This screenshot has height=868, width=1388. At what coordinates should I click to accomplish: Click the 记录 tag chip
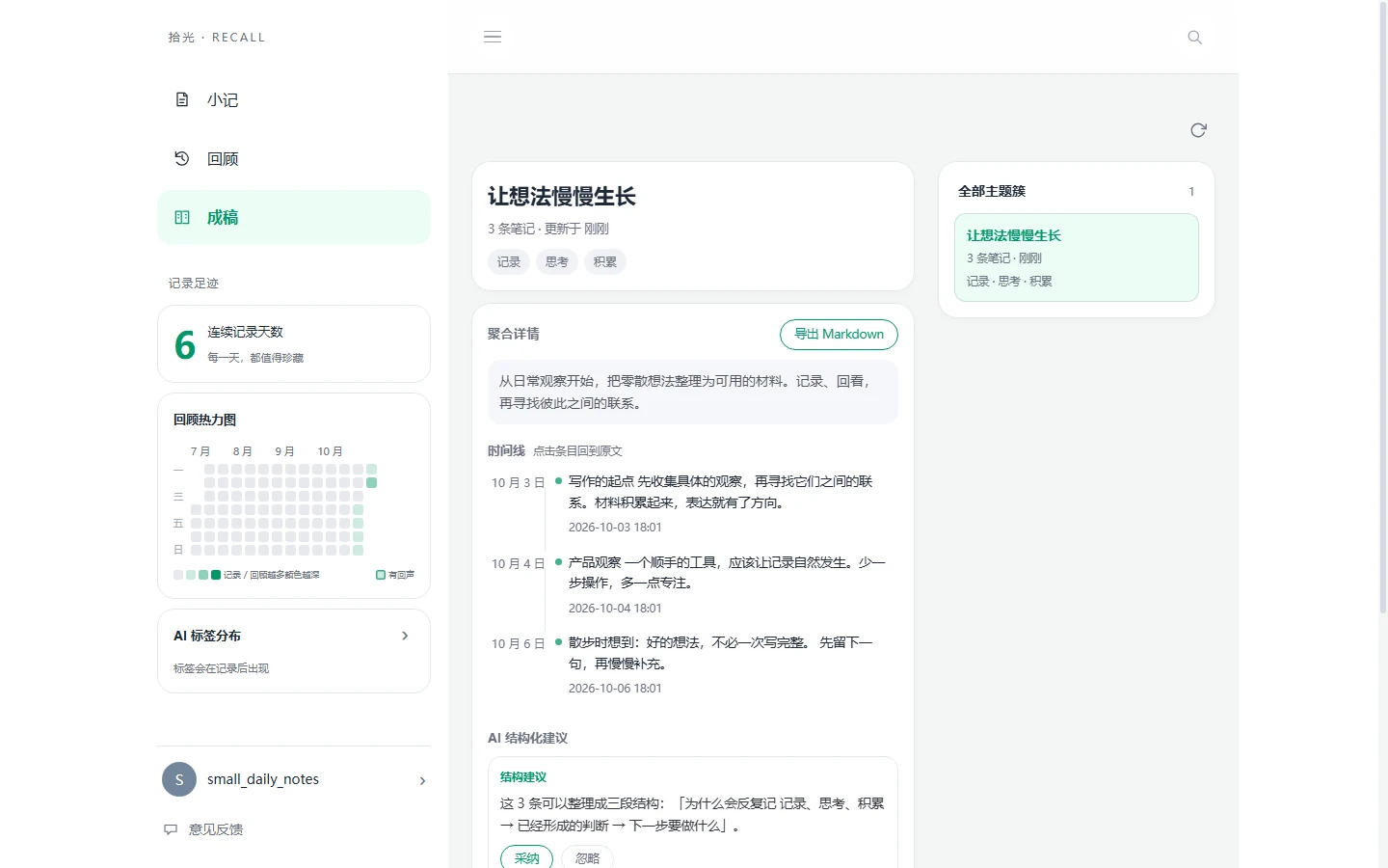tap(509, 261)
